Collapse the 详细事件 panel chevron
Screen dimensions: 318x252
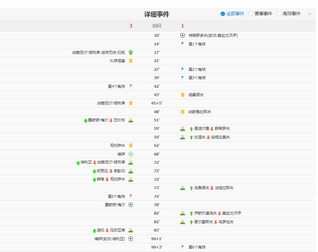point(309,14)
